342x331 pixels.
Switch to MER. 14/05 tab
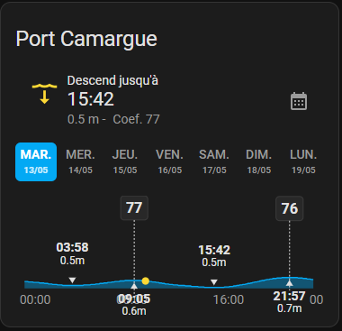[80, 161]
